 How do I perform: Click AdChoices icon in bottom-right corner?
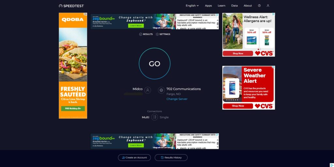[331, 165]
